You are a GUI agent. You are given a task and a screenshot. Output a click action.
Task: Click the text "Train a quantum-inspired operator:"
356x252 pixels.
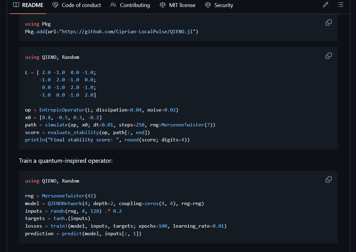click(66, 161)
